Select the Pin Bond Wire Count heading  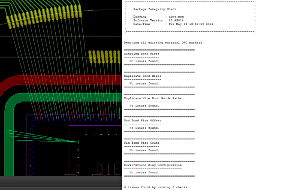[x=142, y=143]
